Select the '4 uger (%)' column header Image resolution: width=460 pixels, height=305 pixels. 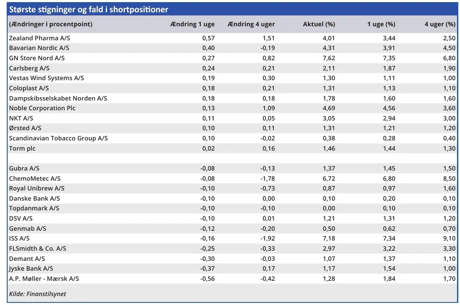point(440,25)
